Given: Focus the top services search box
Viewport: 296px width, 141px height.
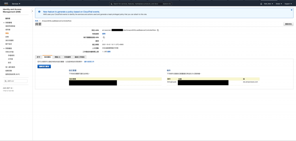Looking at the screenshot, I should (x=140, y=4).
